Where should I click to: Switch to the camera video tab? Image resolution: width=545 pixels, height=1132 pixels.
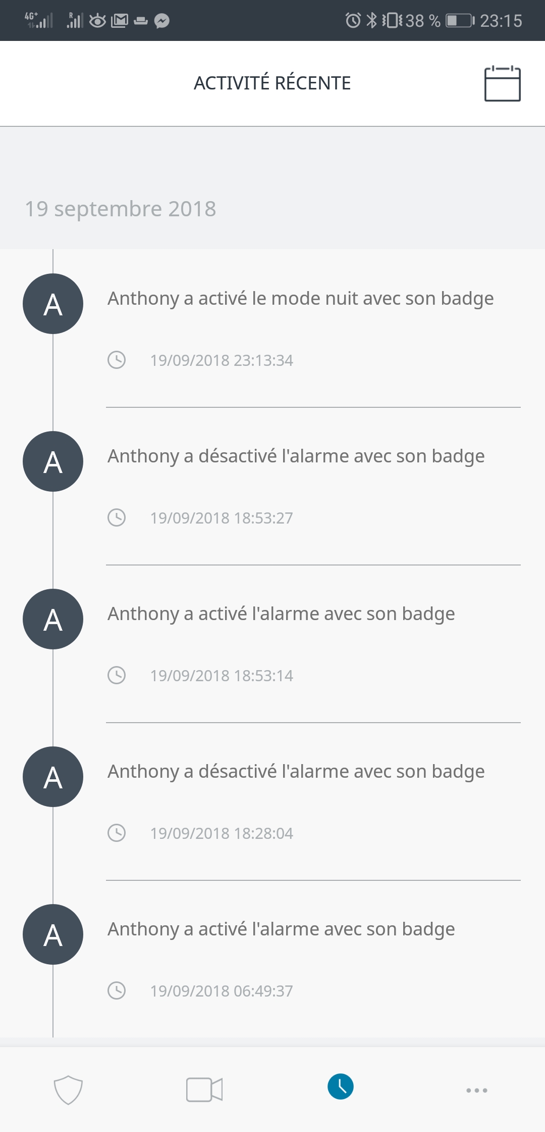[x=204, y=1090]
